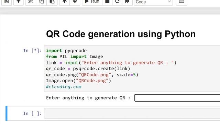Move selected cell up with arrow icon
Screen dimensions: 220x124
point(65,2)
